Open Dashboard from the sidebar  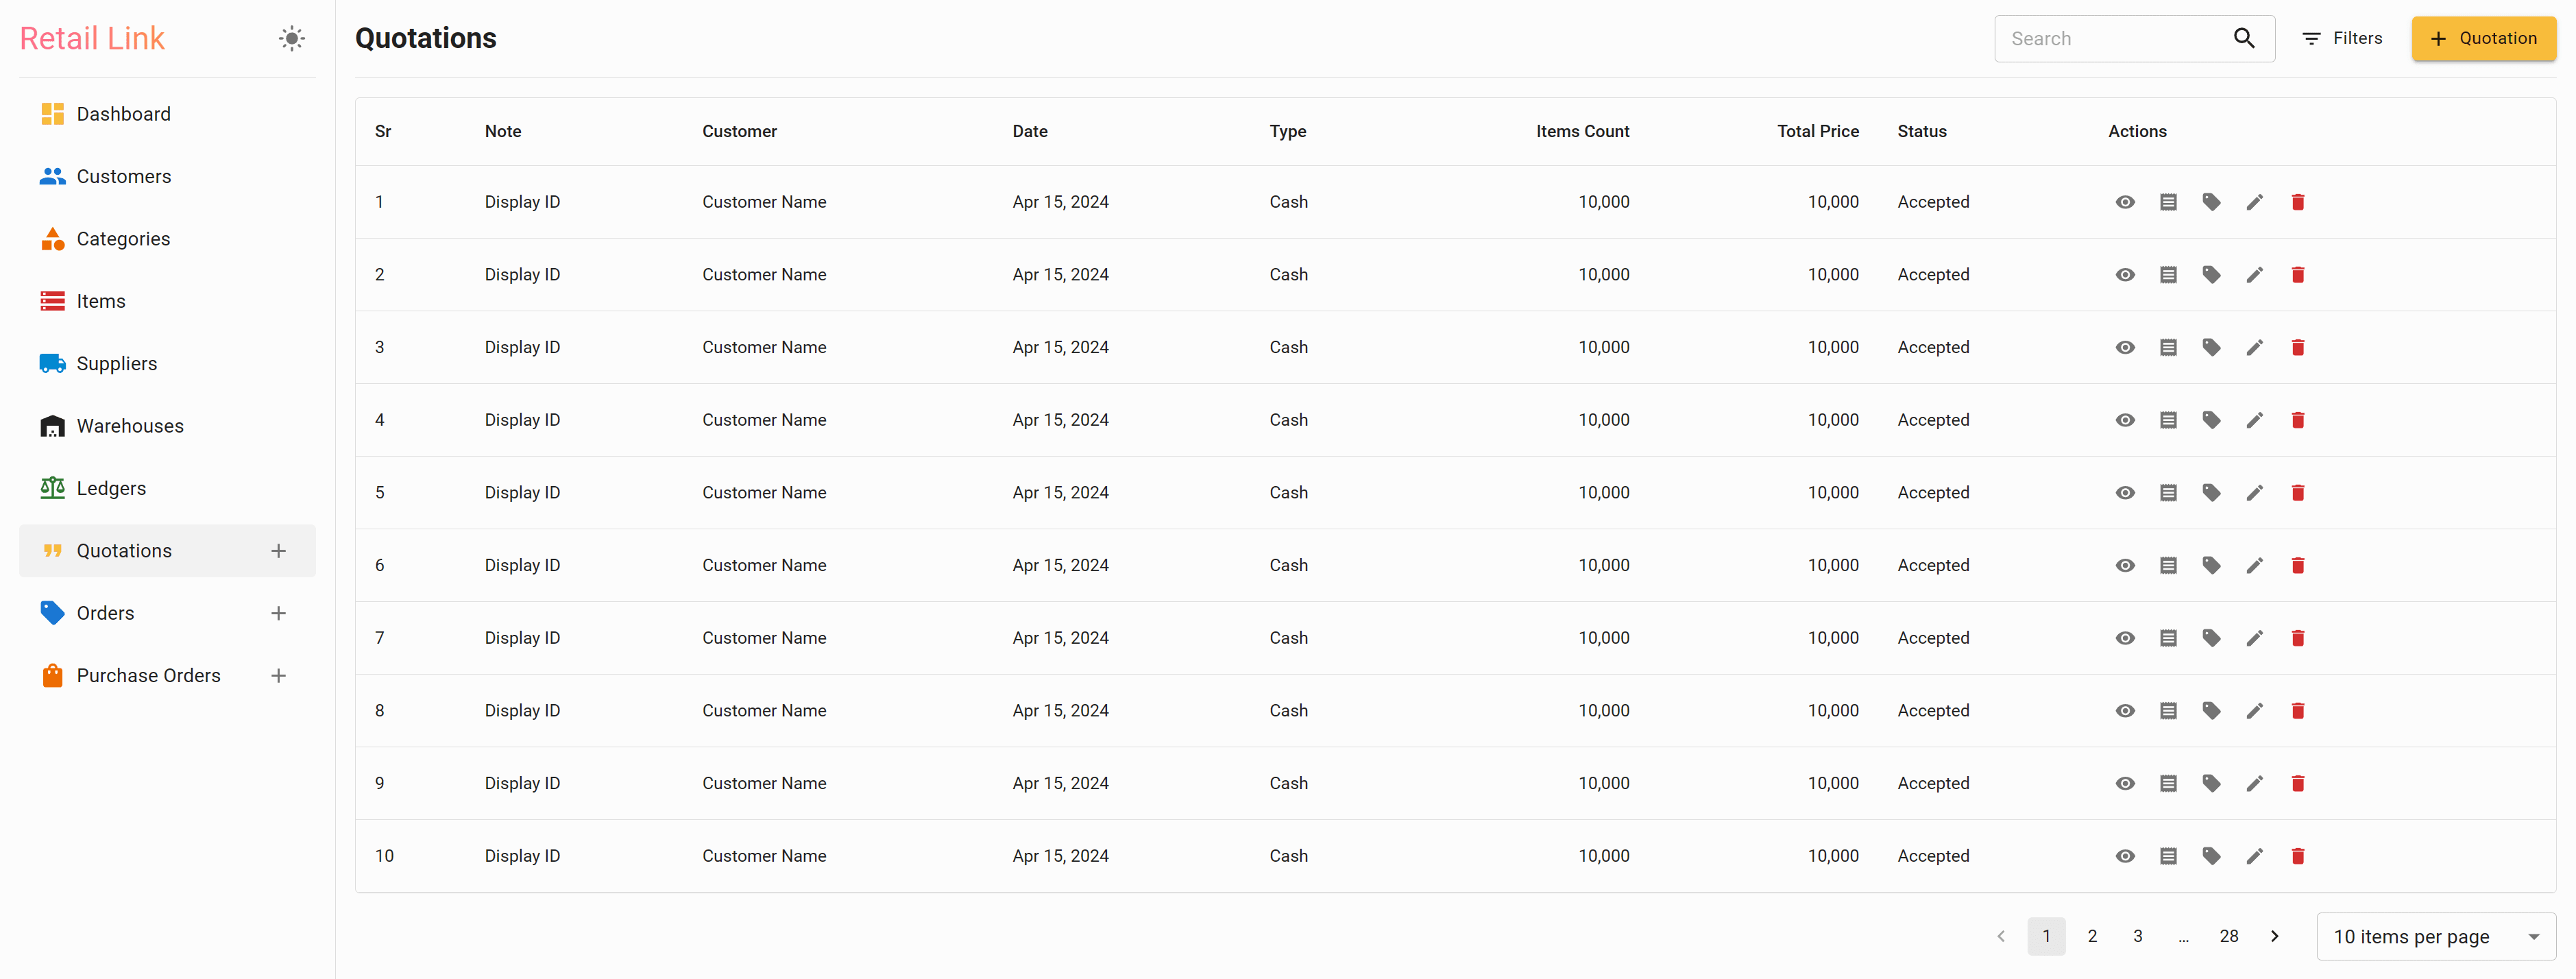point(123,114)
